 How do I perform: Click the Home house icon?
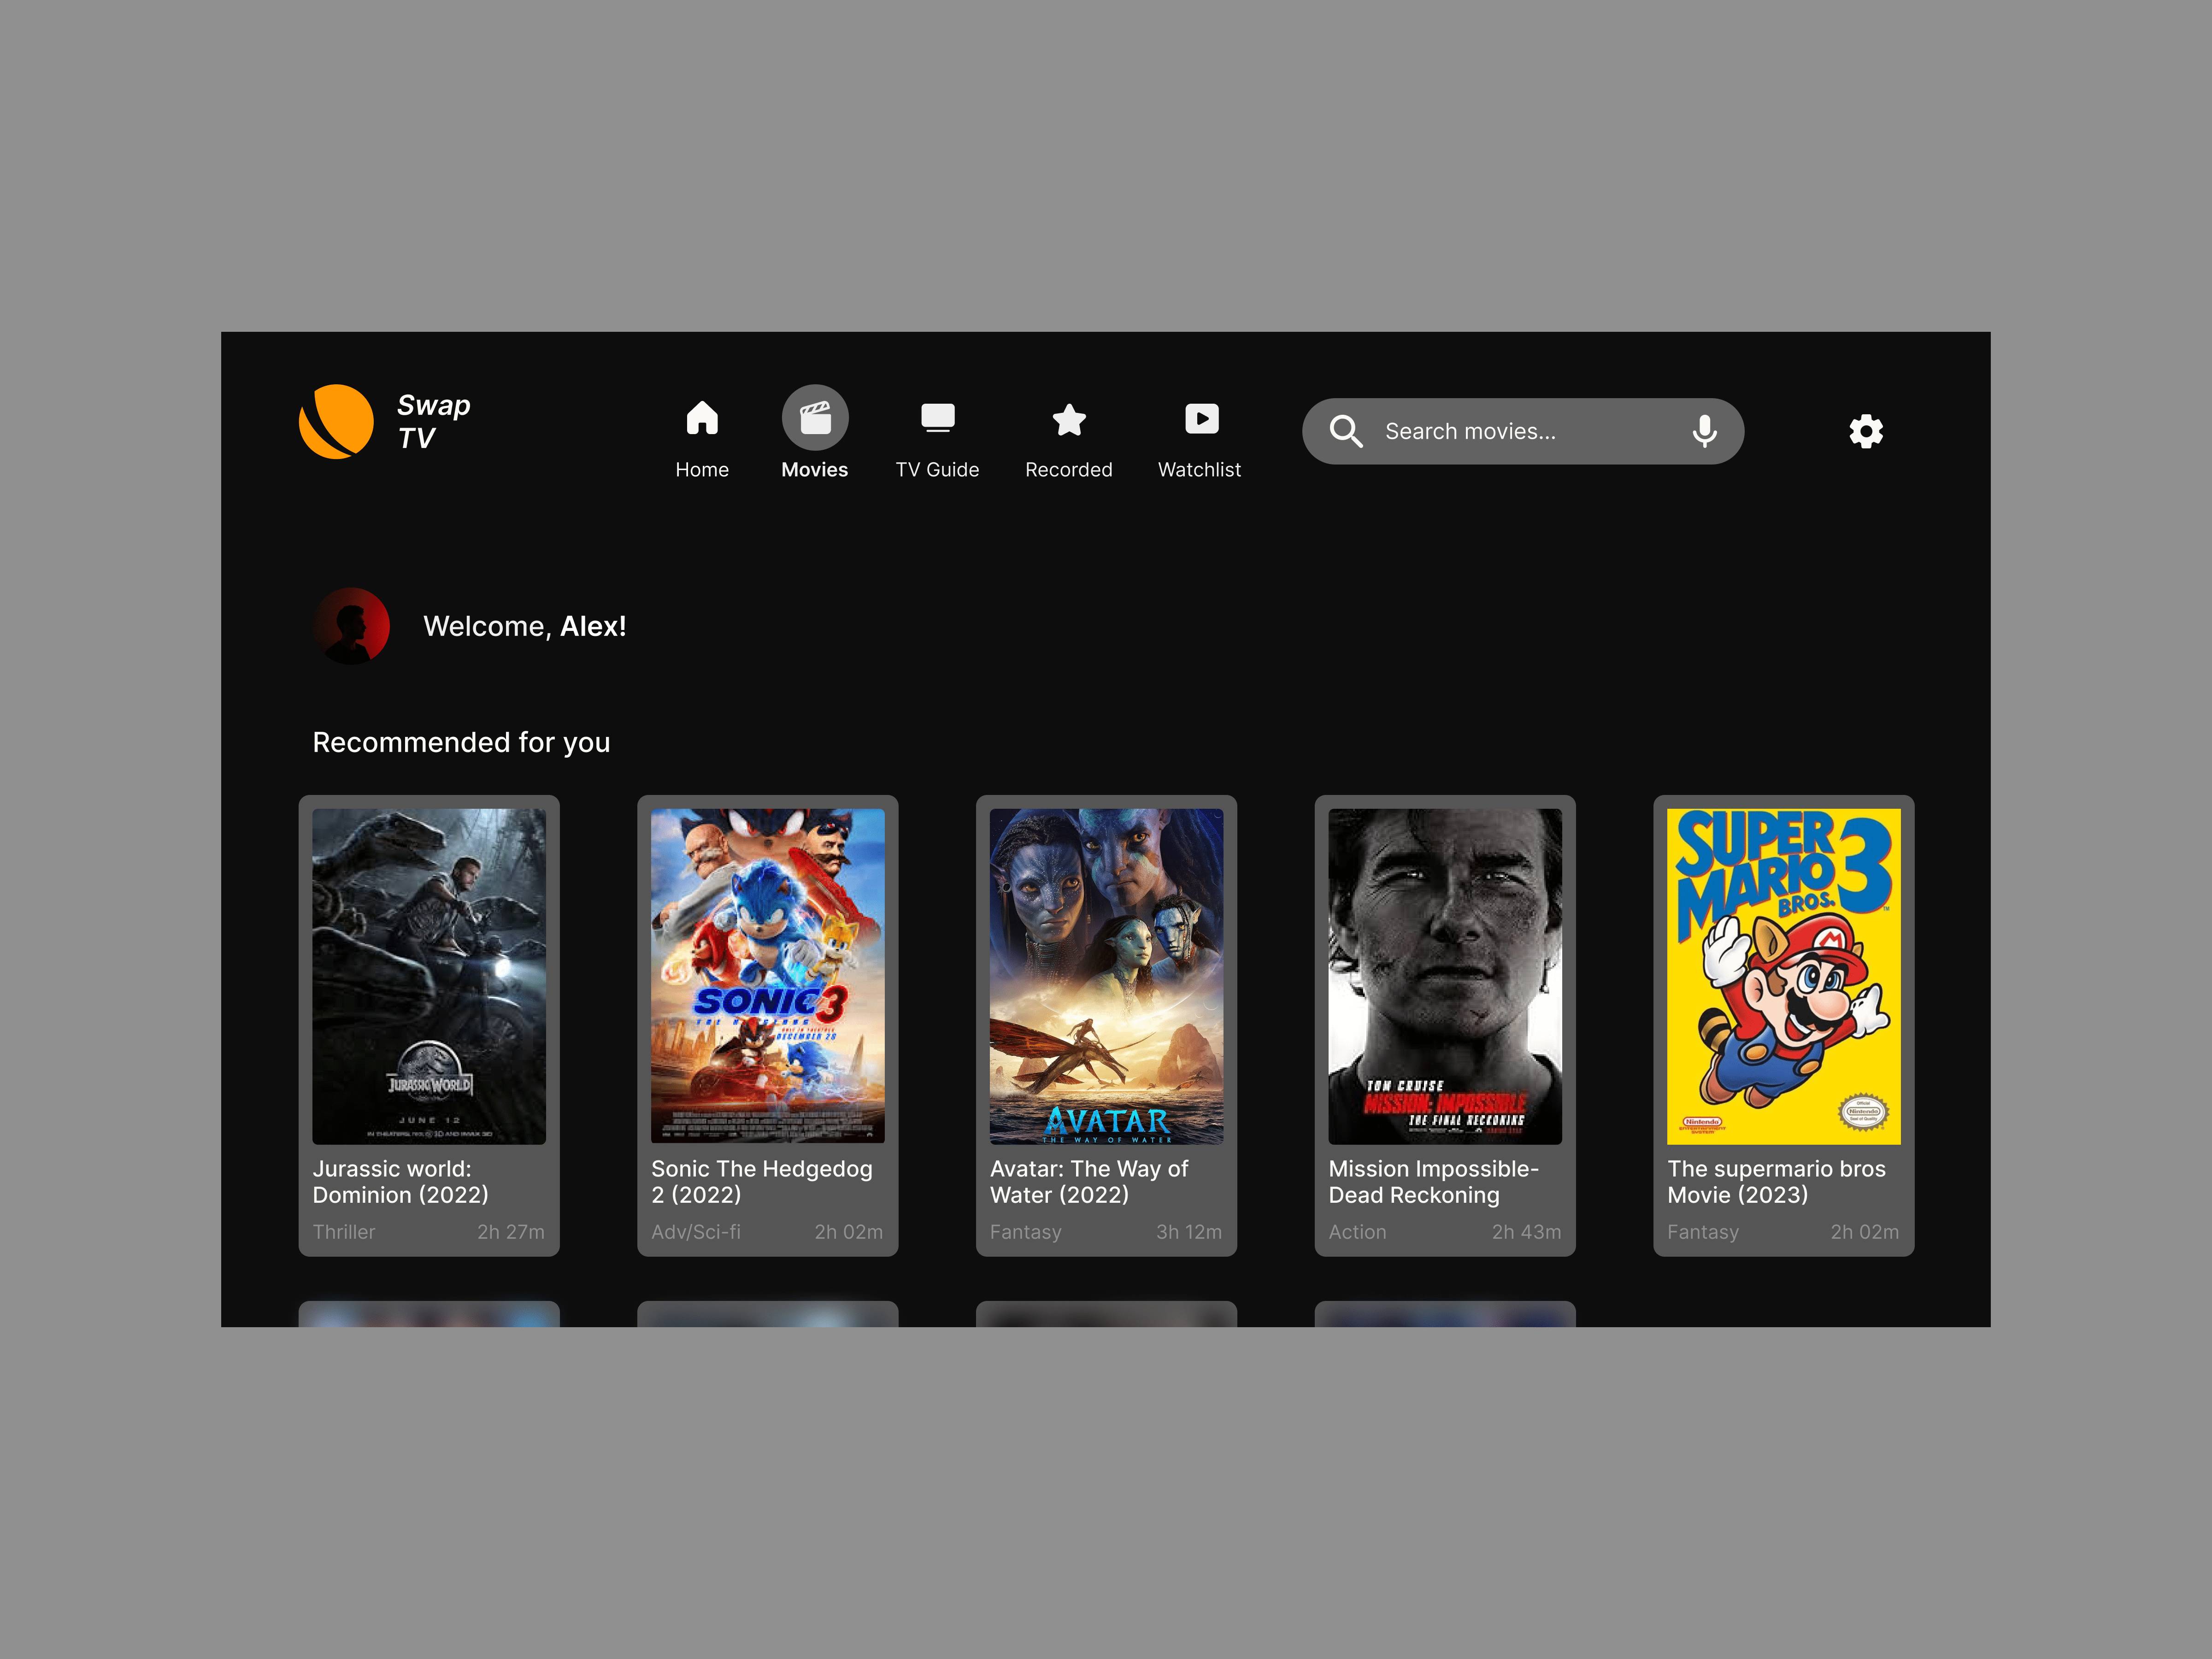[x=702, y=417]
